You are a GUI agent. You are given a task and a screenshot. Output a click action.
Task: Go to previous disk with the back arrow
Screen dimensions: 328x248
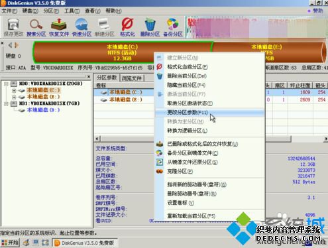click(10, 45)
